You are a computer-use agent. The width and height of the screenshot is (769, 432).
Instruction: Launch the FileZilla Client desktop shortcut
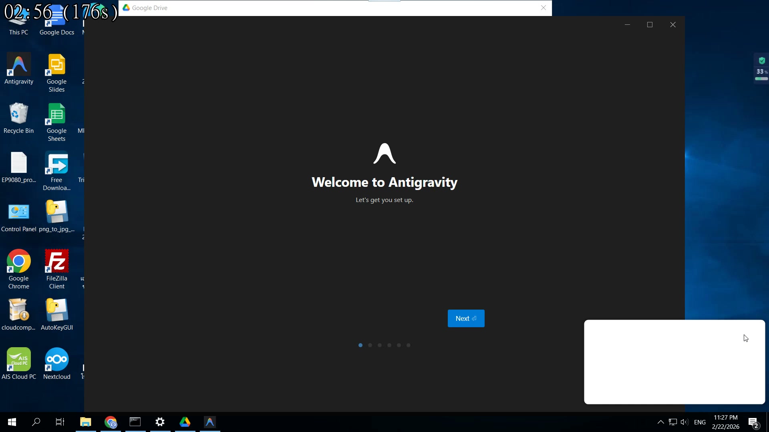(x=56, y=269)
